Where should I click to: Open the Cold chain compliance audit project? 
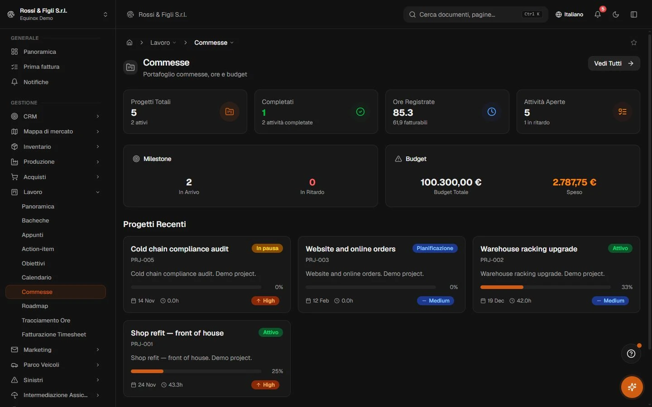click(207, 274)
